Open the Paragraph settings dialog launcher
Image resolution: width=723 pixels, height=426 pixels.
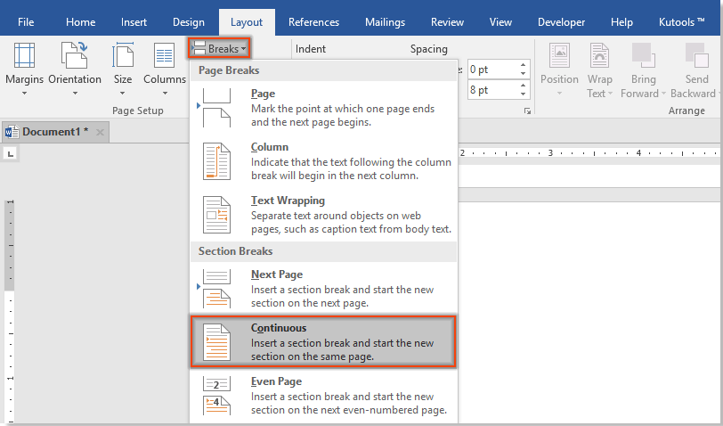point(527,111)
